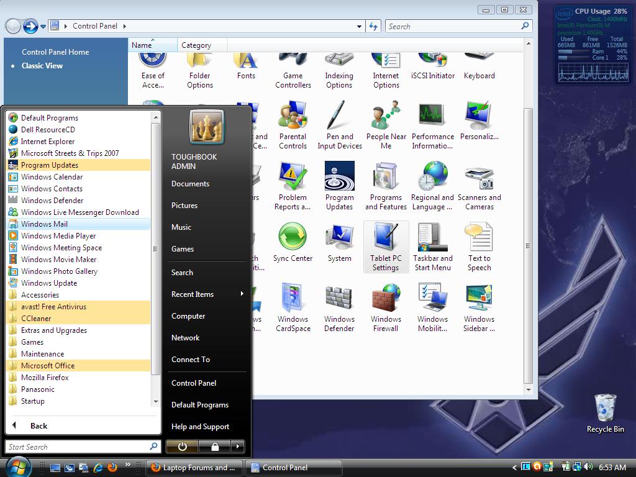Open Windows Sidebar properties icon

coord(479,308)
